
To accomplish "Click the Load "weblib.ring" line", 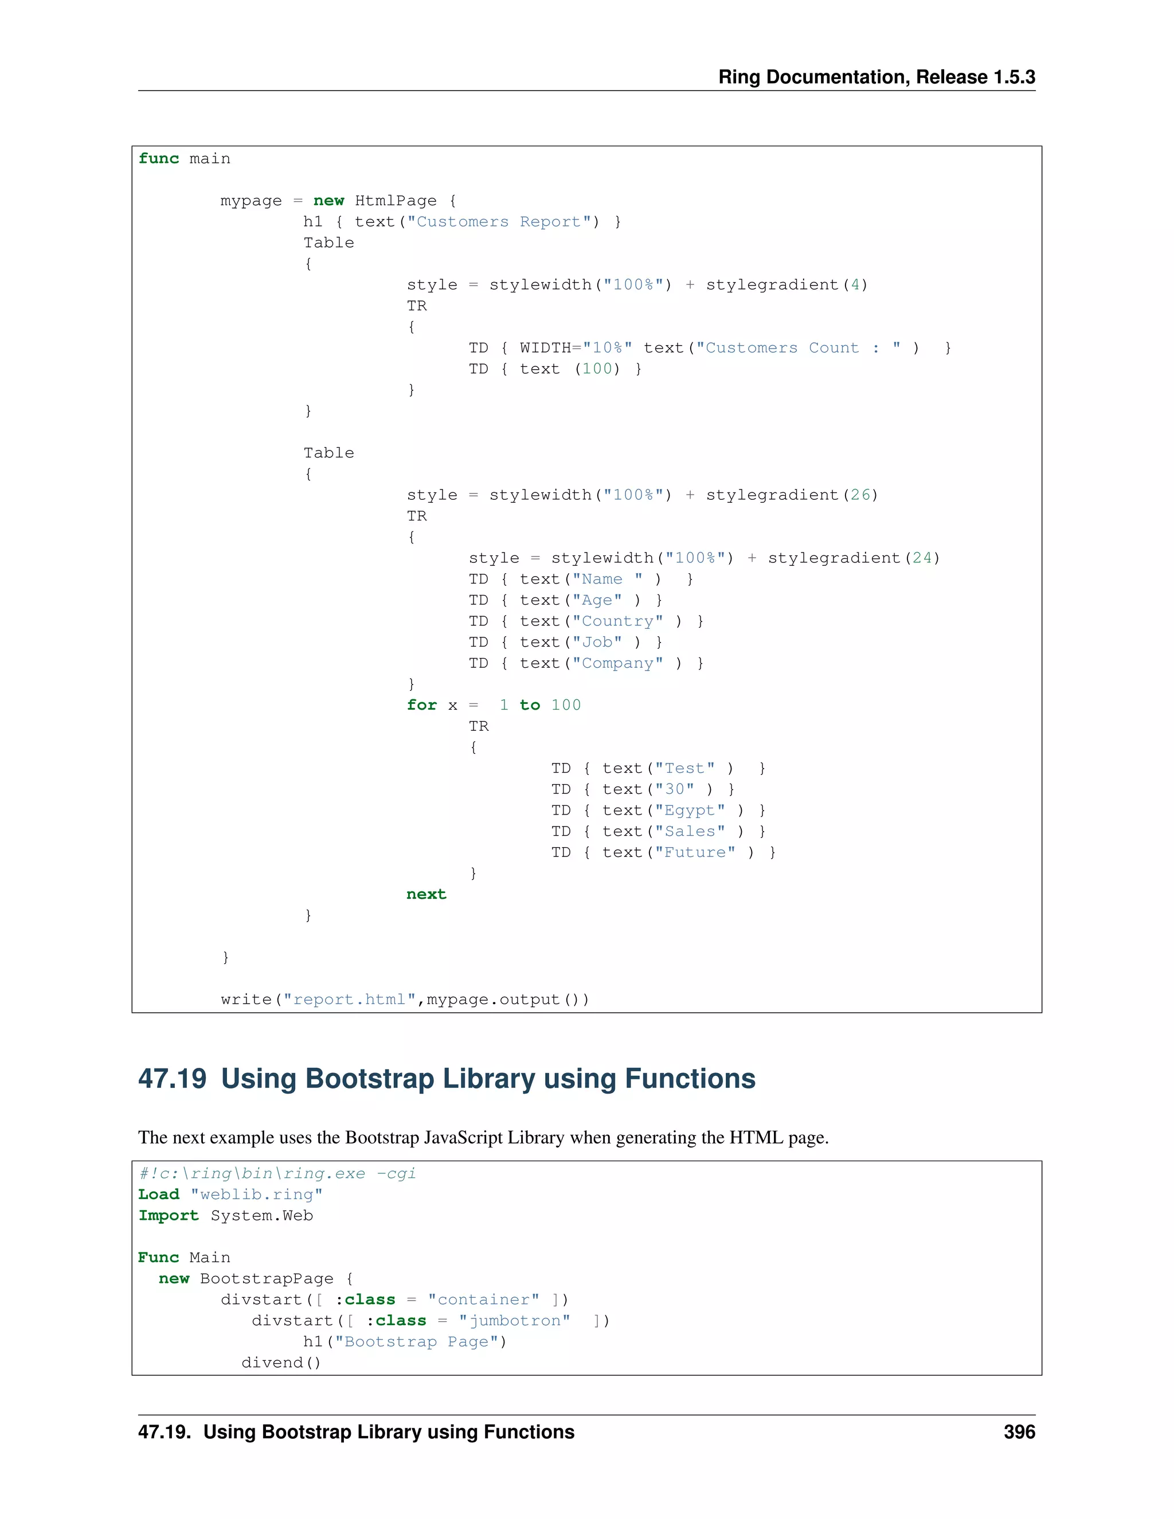I will pos(230,1194).
